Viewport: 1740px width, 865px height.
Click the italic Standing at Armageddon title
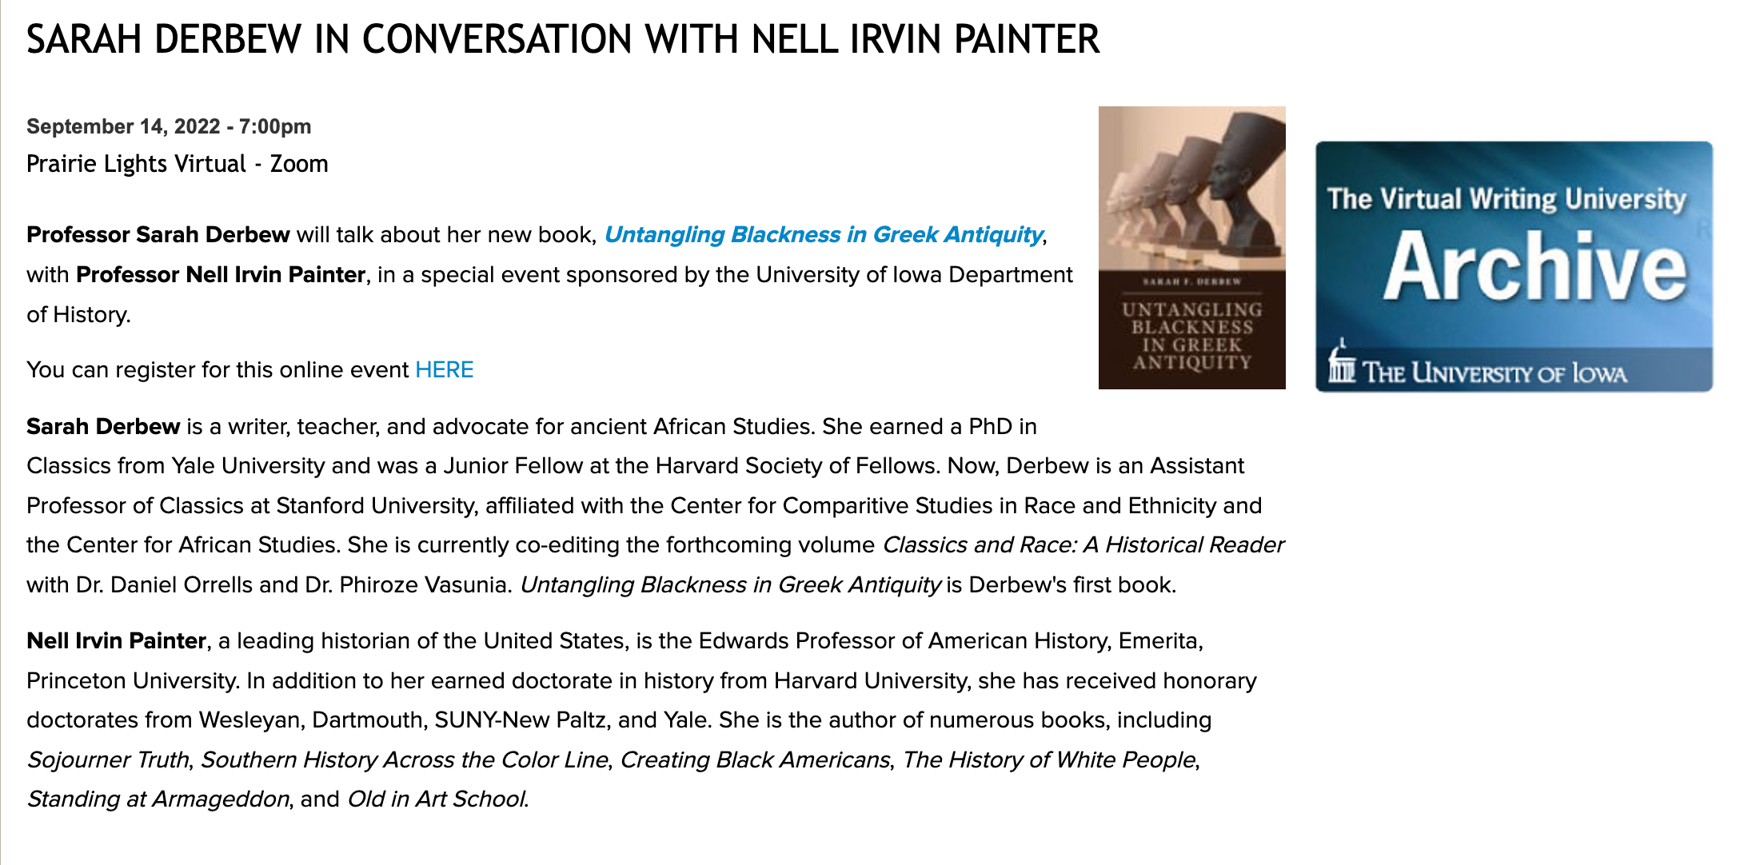pos(158,799)
